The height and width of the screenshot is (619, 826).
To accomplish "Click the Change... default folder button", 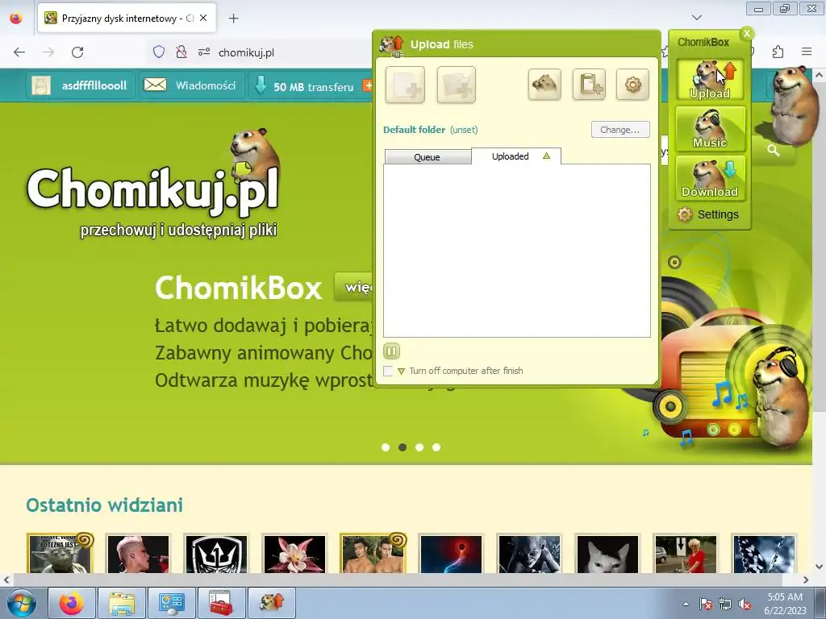I will tap(620, 130).
